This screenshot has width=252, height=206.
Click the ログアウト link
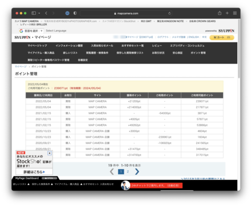pyautogui.click(x=163, y=37)
